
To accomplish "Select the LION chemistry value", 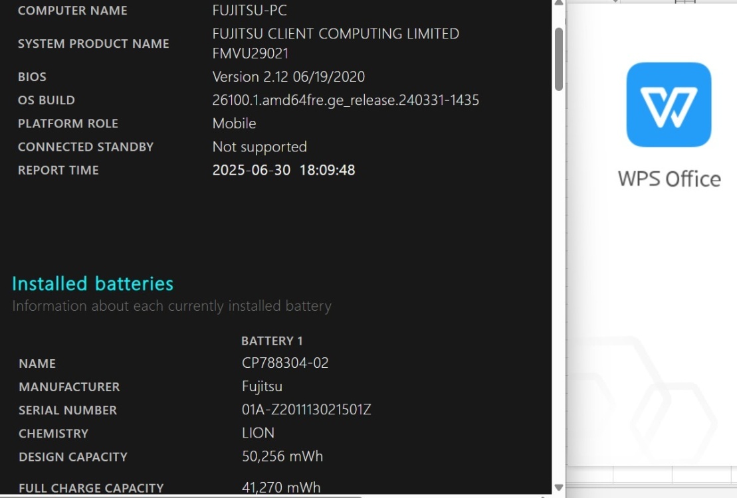I will (258, 433).
